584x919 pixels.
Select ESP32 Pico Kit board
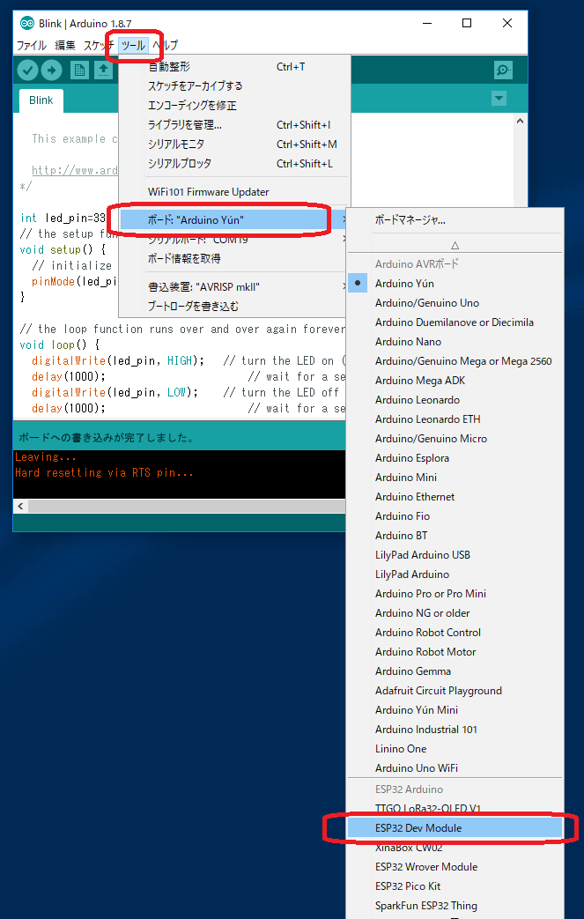click(x=455, y=886)
